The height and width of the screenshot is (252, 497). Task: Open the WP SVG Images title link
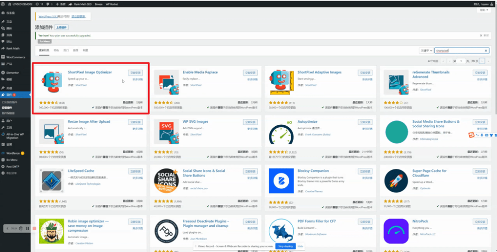coord(195,122)
